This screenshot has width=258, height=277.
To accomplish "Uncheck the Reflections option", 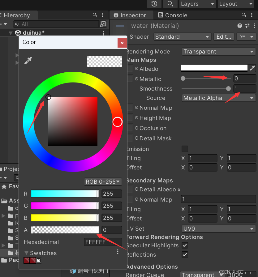I will 185,254.
